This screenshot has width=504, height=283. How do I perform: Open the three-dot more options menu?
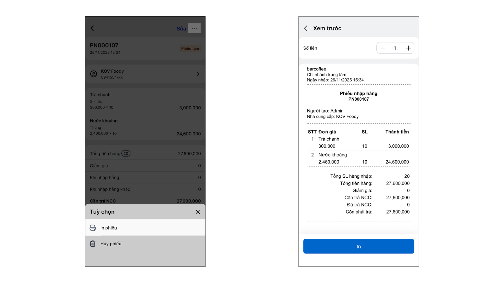click(x=194, y=28)
